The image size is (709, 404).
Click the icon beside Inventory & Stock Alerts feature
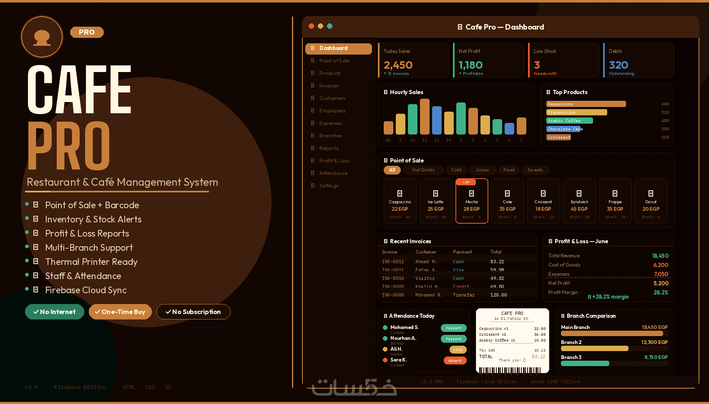click(x=36, y=219)
